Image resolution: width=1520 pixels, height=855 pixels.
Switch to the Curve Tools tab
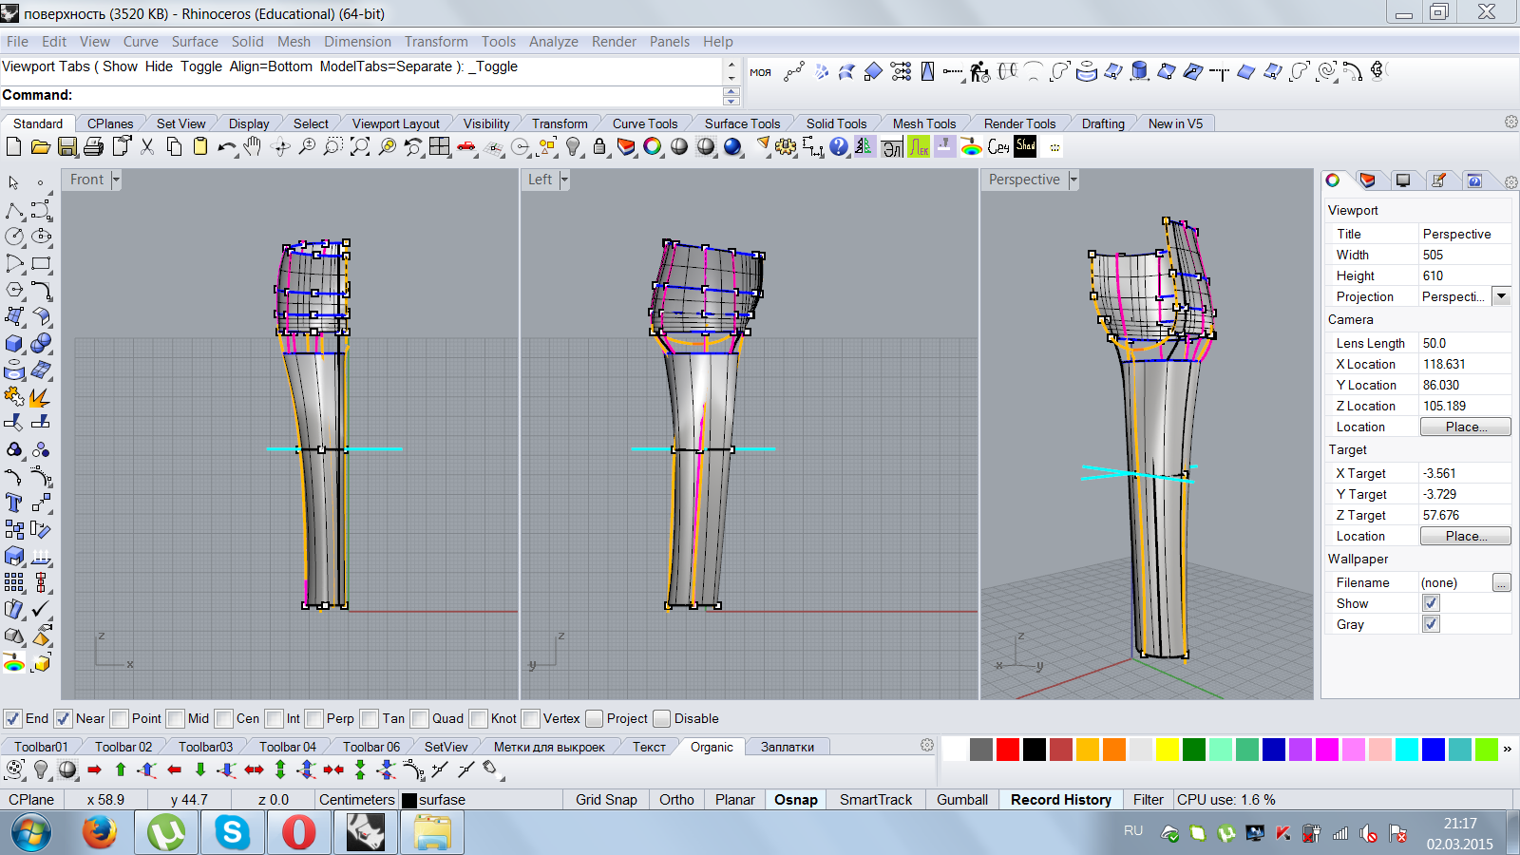[644, 123]
